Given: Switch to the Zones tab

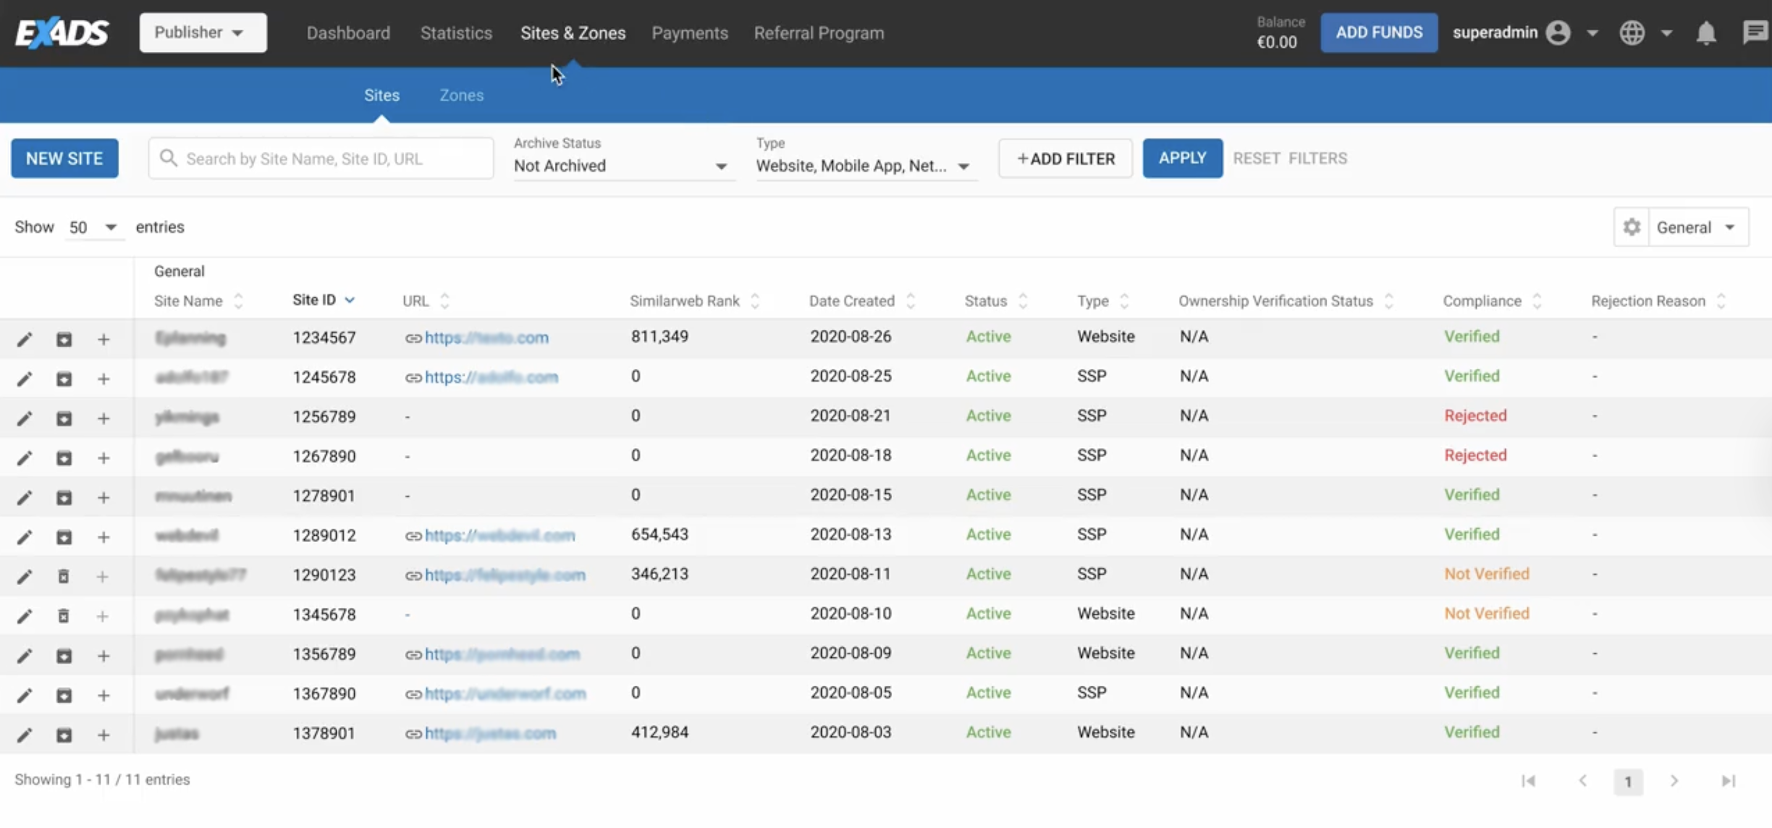Looking at the screenshot, I should point(462,96).
